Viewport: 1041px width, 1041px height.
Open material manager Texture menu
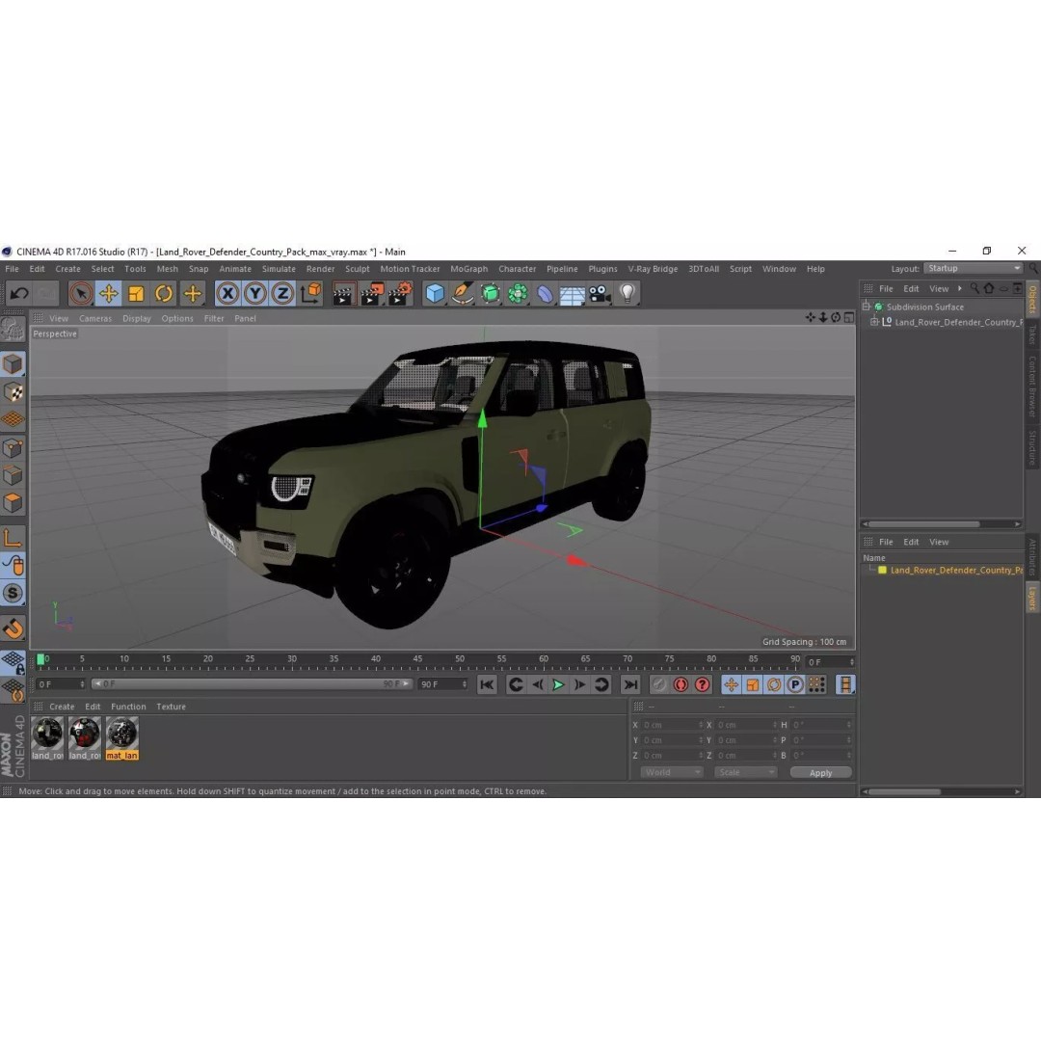coord(171,707)
